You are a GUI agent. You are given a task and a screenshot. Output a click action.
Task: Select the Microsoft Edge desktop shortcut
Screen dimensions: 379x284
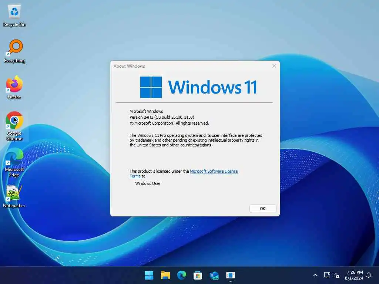click(x=14, y=163)
